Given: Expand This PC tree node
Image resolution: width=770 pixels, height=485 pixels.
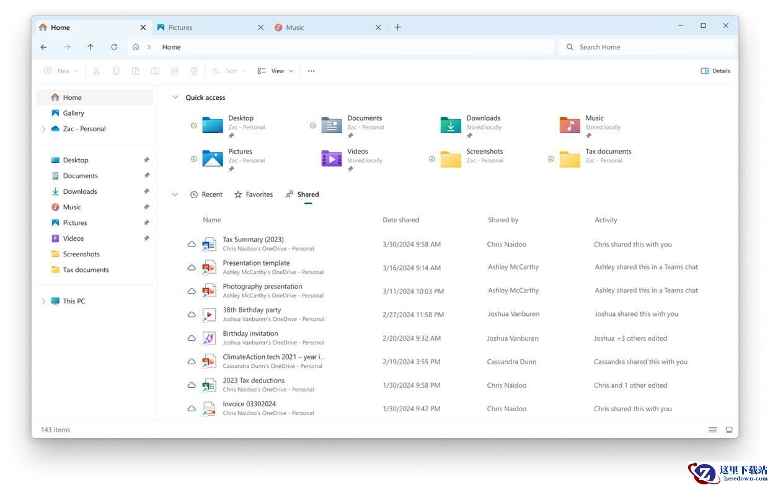Looking at the screenshot, I should coord(43,301).
